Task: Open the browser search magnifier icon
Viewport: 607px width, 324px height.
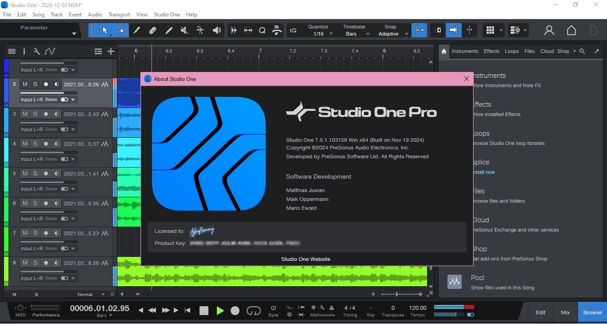Action: [583, 51]
